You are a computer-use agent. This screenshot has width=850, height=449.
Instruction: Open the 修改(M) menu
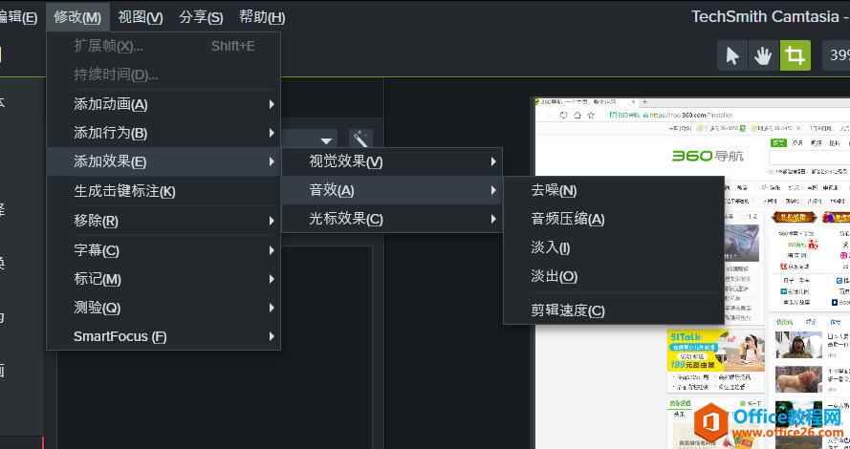(x=77, y=17)
